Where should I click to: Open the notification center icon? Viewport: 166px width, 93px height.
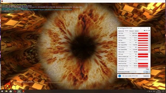[x=163, y=91]
